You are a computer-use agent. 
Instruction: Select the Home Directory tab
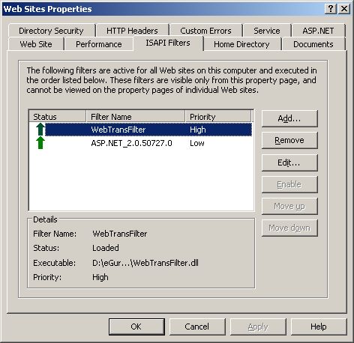241,44
